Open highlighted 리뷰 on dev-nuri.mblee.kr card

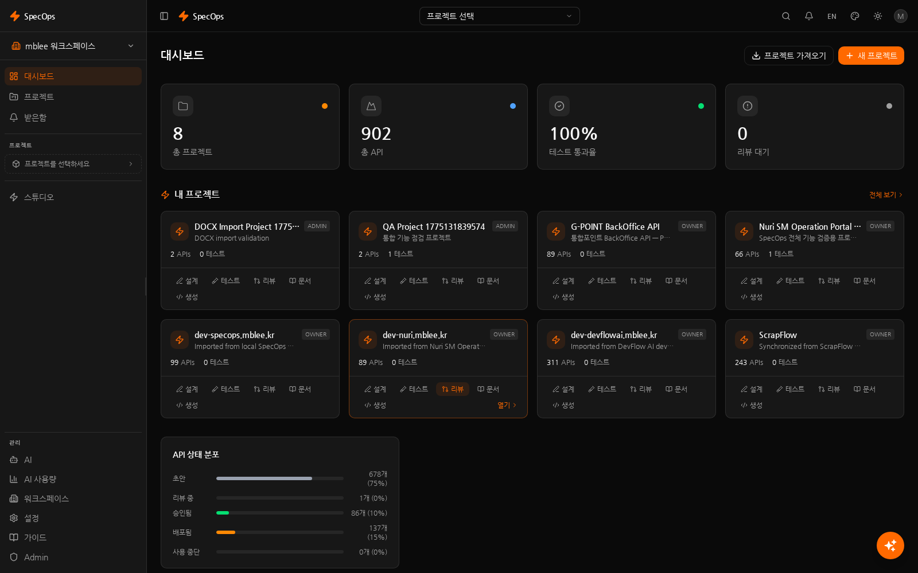[453, 389]
